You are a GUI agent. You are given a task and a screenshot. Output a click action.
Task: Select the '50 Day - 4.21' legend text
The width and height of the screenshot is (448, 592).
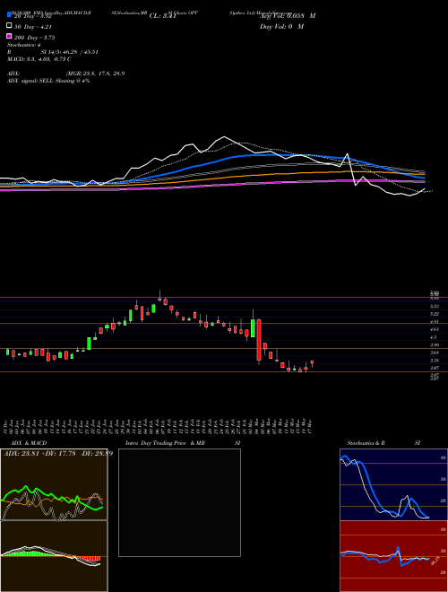click(x=33, y=27)
